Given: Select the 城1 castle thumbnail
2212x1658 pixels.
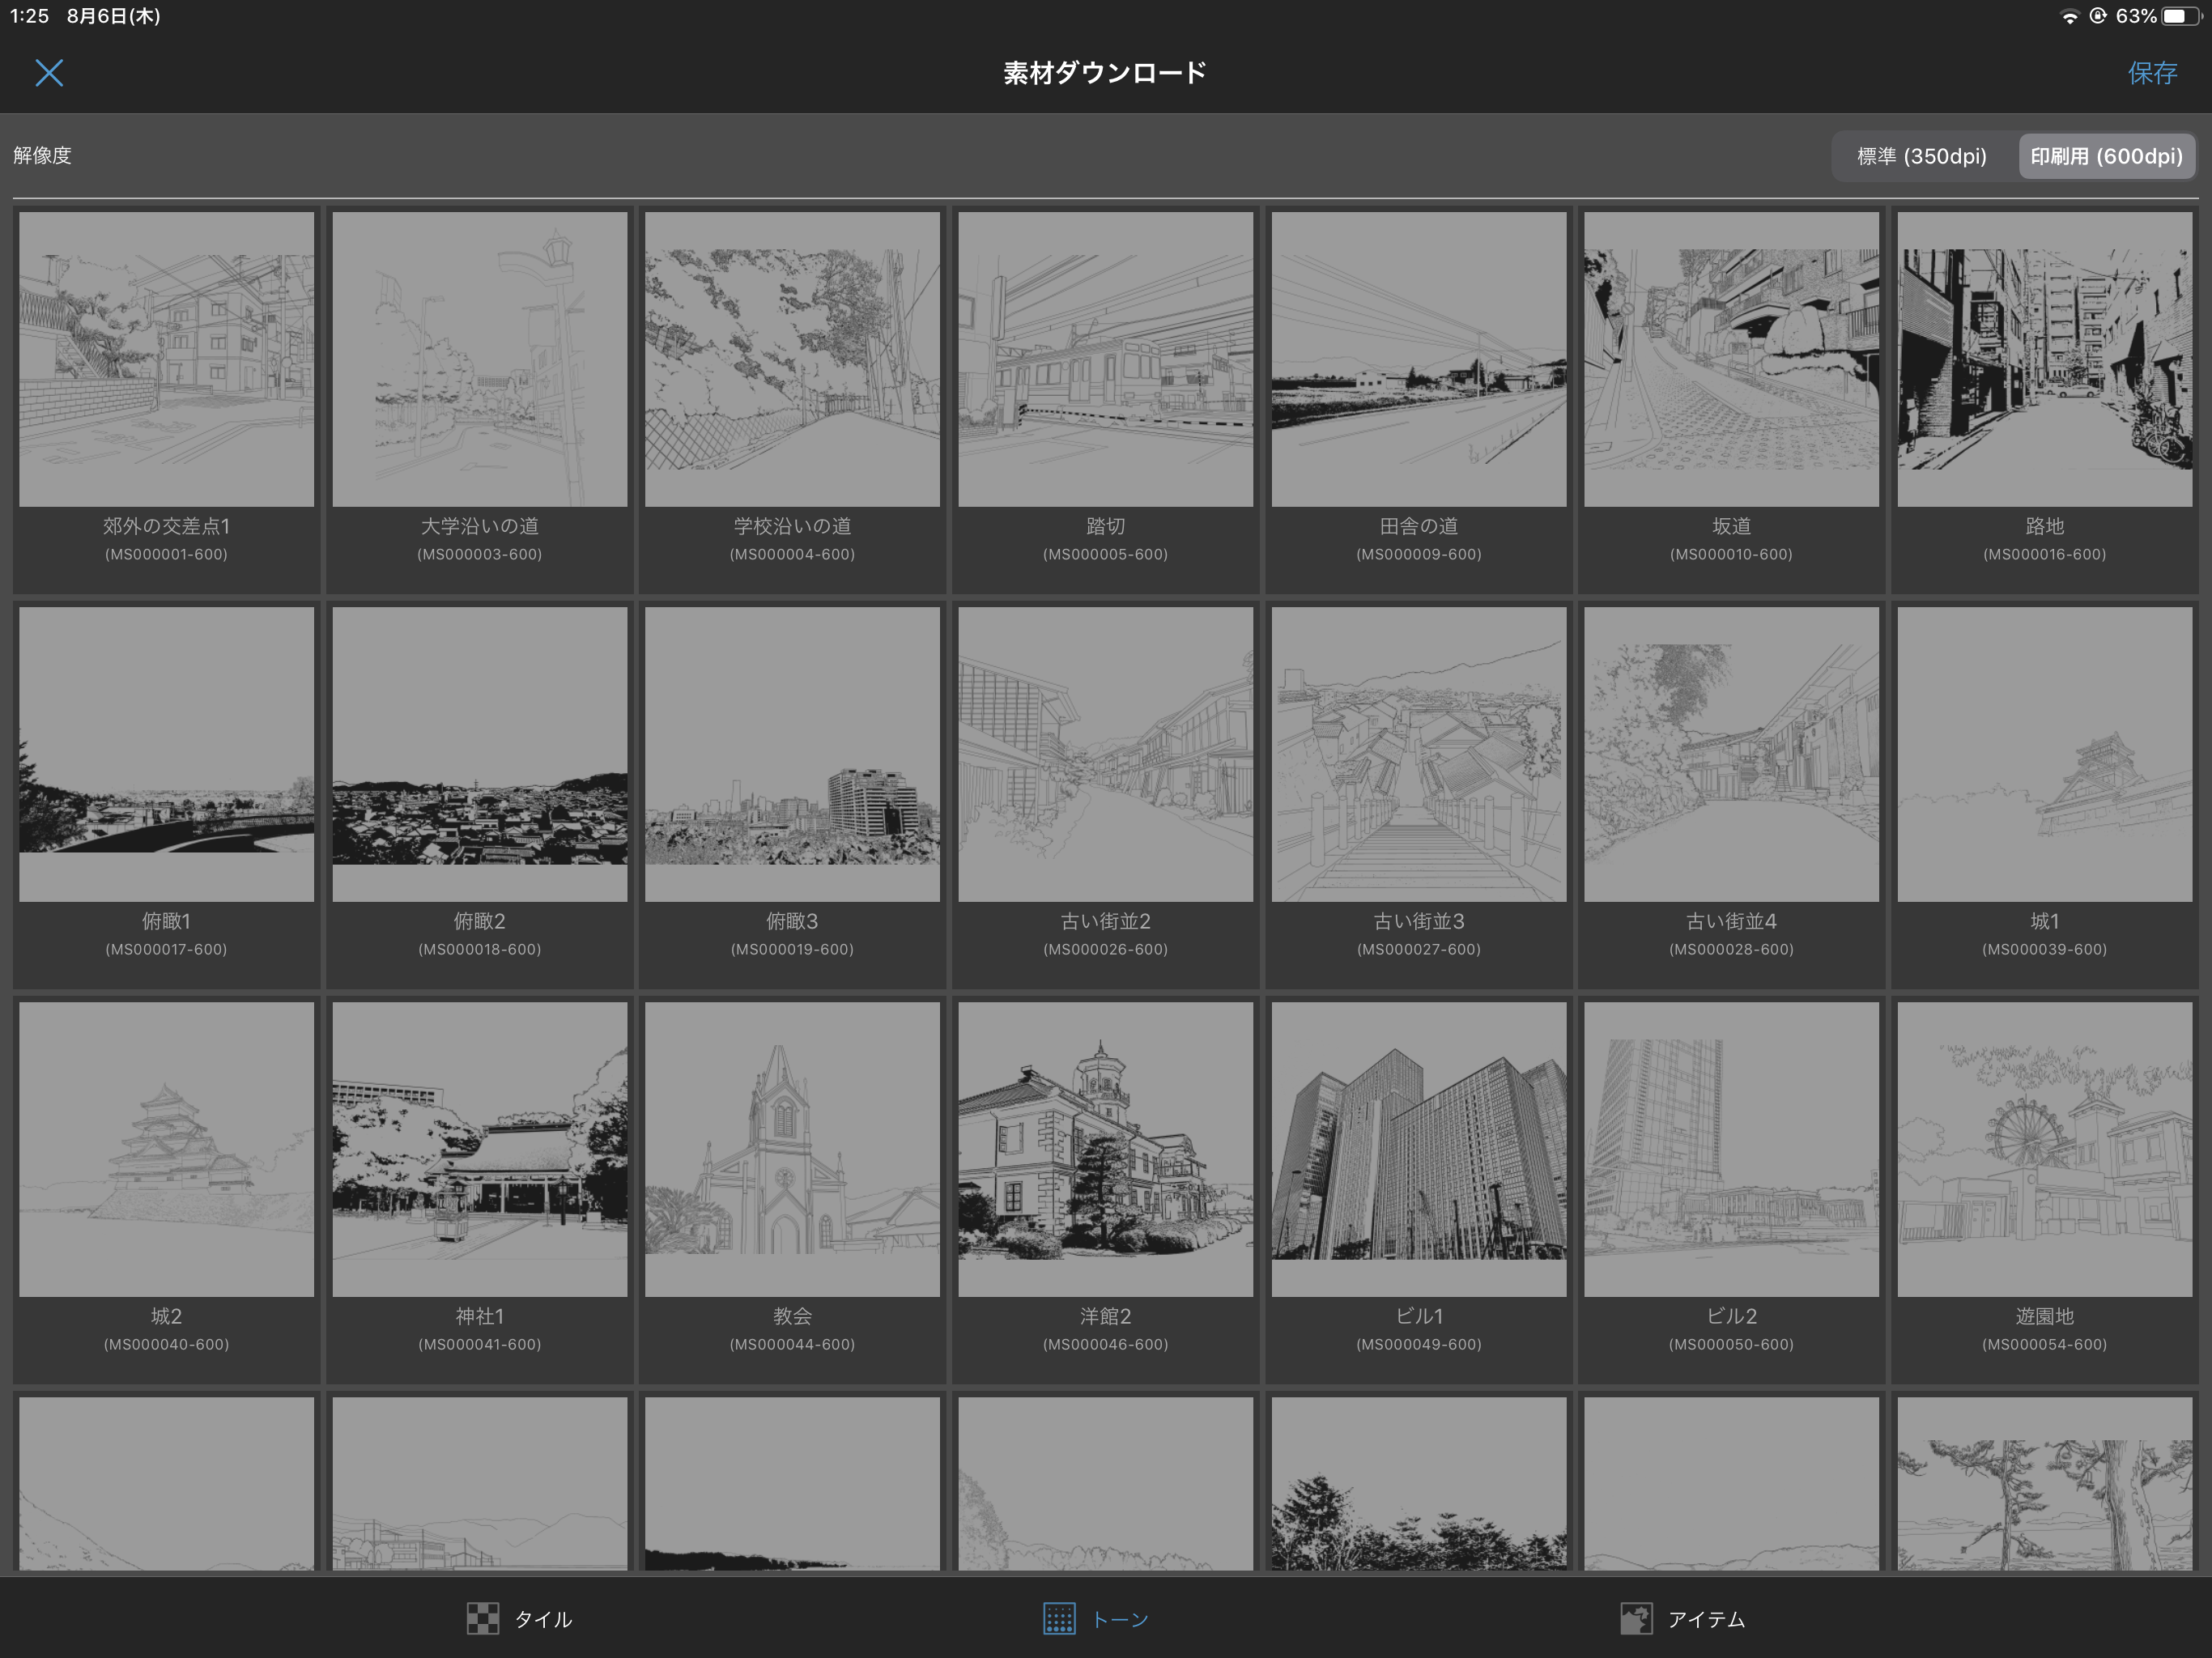Looking at the screenshot, I should coord(2044,754).
